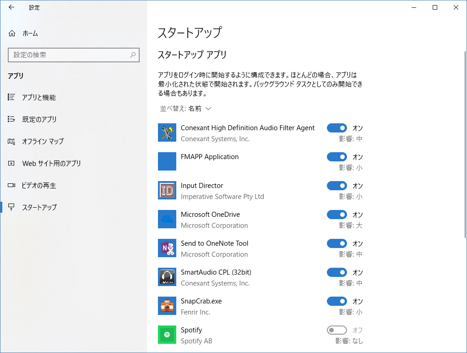The height and width of the screenshot is (353, 467).
Task: Turn off the SnapCrab.exe startup toggle
Action: 337,301
